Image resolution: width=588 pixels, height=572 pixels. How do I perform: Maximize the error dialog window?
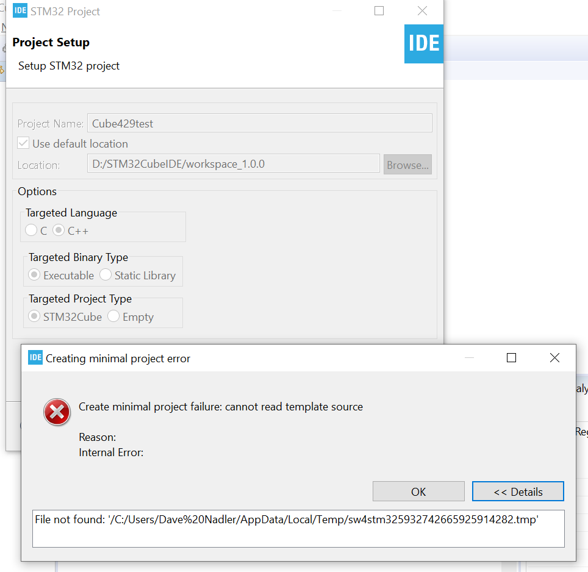coord(512,358)
